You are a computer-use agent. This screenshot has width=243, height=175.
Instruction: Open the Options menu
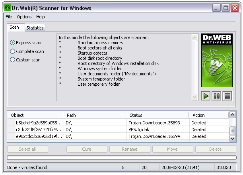(x=24, y=17)
